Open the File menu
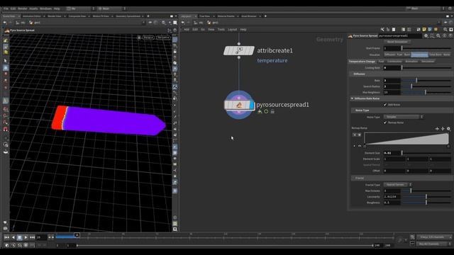454x255 pixels. point(6,8)
